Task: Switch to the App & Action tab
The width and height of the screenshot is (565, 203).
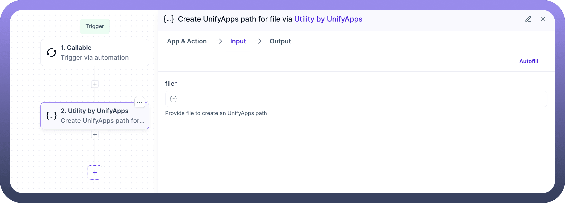Action: 187,41
